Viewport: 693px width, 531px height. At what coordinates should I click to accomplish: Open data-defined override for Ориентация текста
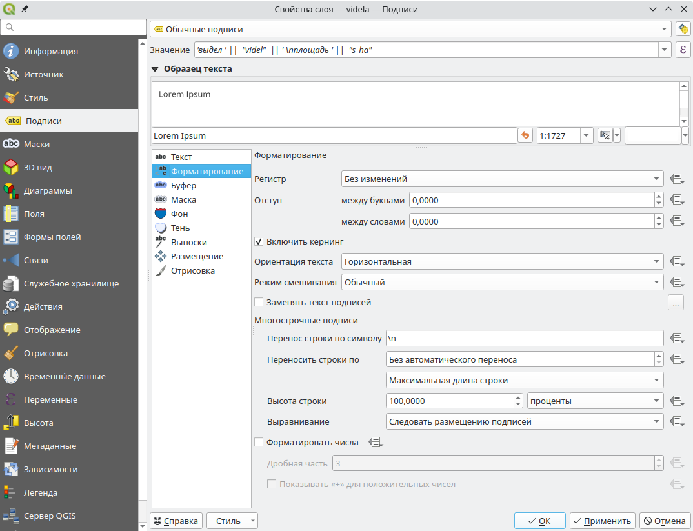677,261
